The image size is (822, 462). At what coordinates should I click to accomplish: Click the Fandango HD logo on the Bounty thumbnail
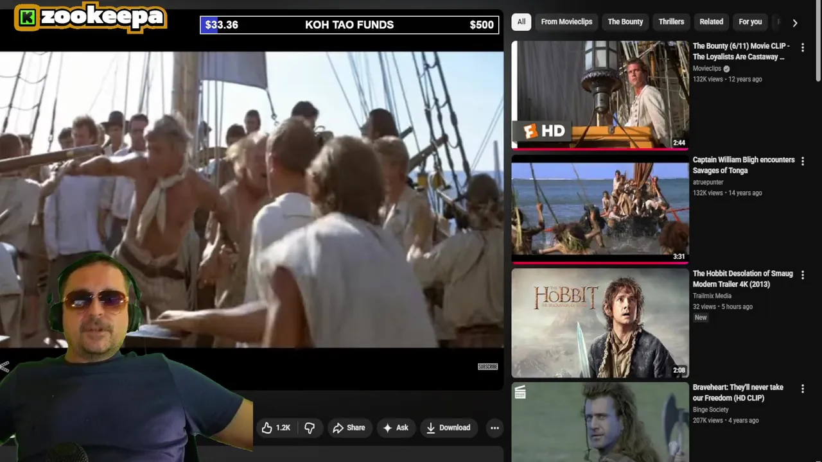544,132
